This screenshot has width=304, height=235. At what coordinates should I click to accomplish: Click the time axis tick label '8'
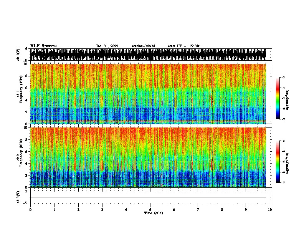[x=222, y=210]
